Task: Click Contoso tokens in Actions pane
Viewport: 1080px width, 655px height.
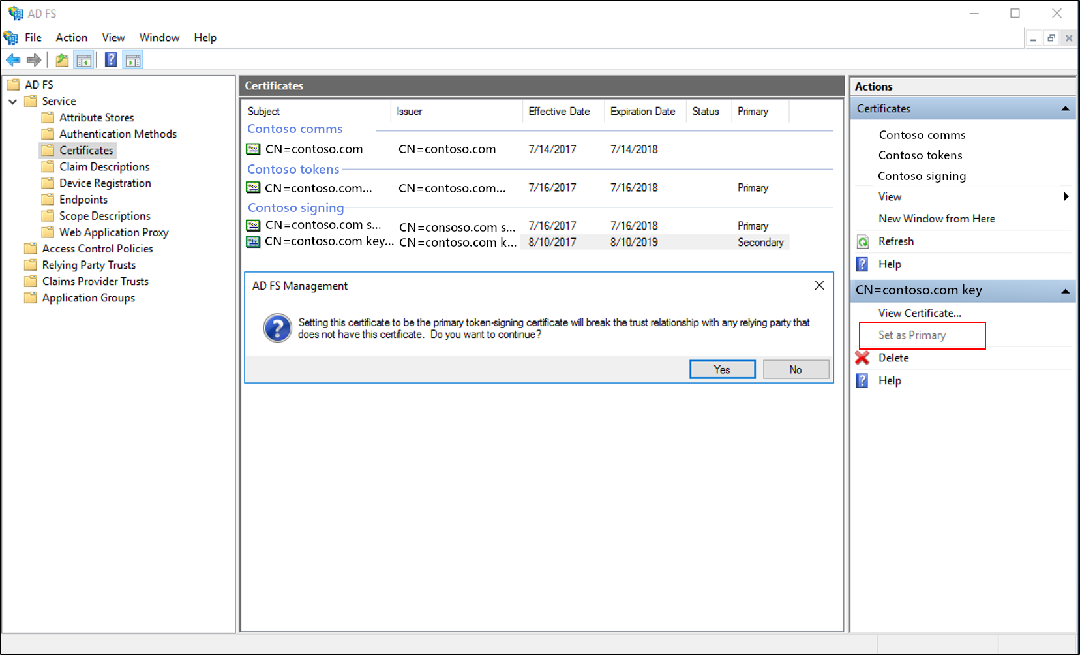Action: 920,155
